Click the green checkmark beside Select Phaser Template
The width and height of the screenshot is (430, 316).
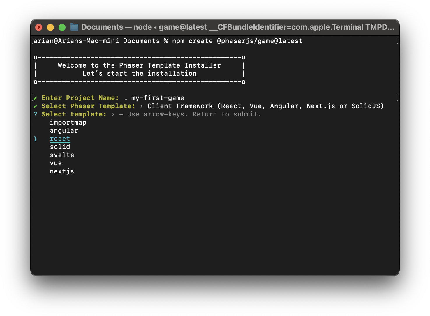[x=35, y=106]
